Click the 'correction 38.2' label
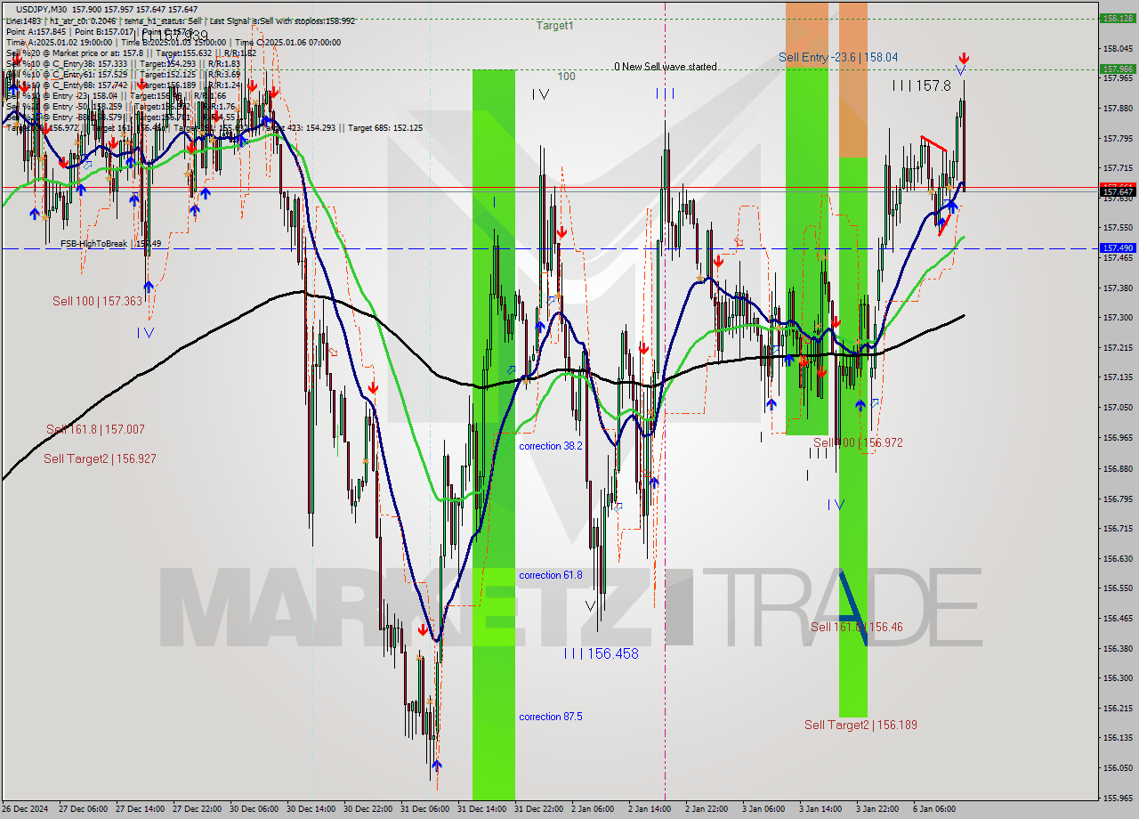Image resolution: width=1139 pixels, height=819 pixels. coord(551,446)
